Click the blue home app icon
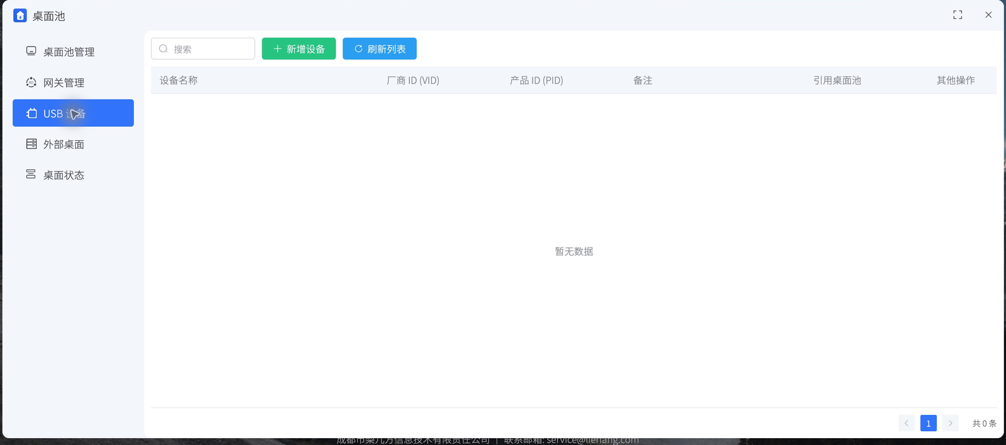This screenshot has width=1006, height=445. tap(20, 16)
